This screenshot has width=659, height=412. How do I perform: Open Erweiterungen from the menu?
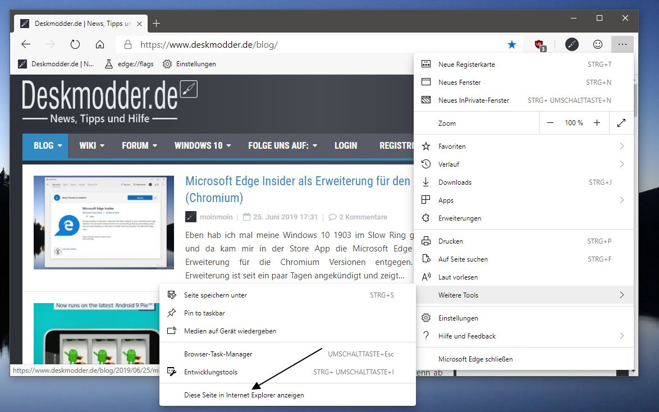click(524, 218)
